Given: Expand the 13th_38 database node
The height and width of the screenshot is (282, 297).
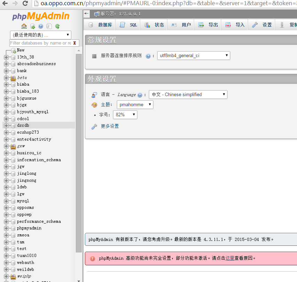Looking at the screenshot, I should click(x=6, y=57).
